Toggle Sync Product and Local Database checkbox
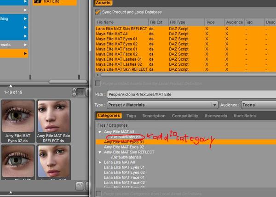This screenshot has height=197, width=276. [98, 12]
